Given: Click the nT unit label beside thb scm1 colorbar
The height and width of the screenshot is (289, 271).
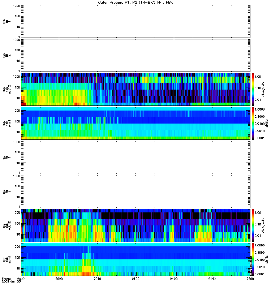Looking at the screenshot, I should pyautogui.click(x=267, y=123).
